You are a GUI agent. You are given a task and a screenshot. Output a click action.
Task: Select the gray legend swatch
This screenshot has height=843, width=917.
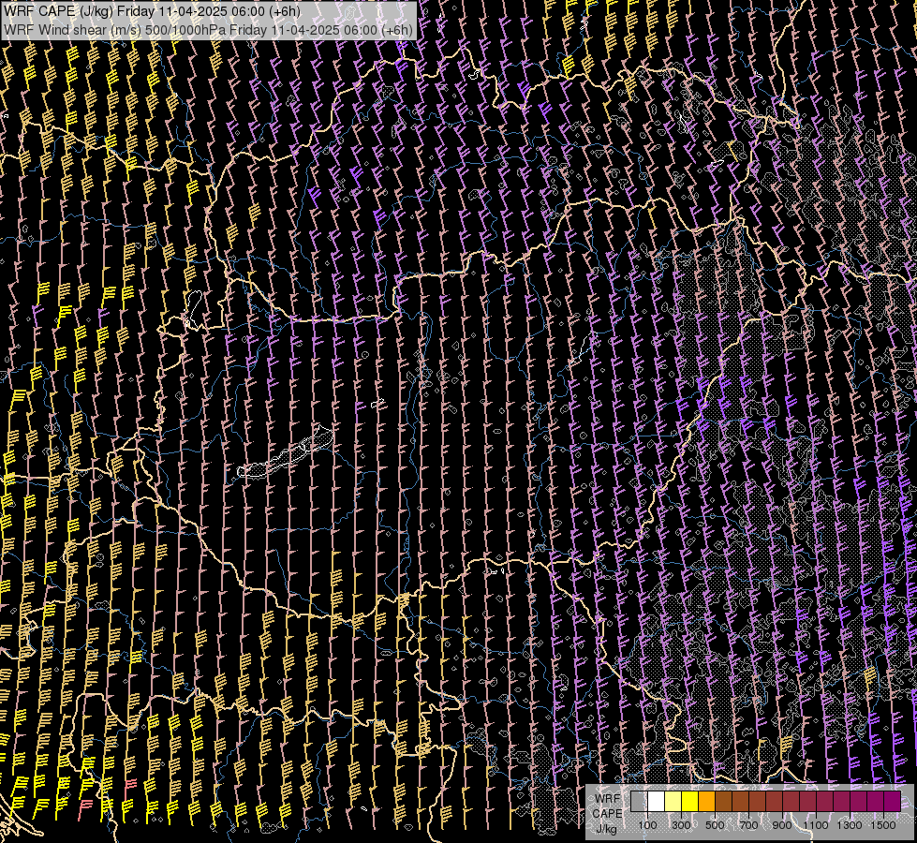click(639, 801)
